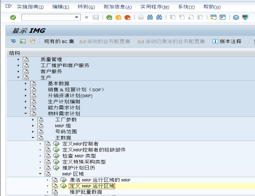Execute the 定义特殊采购类型 activity icon

[56, 162]
